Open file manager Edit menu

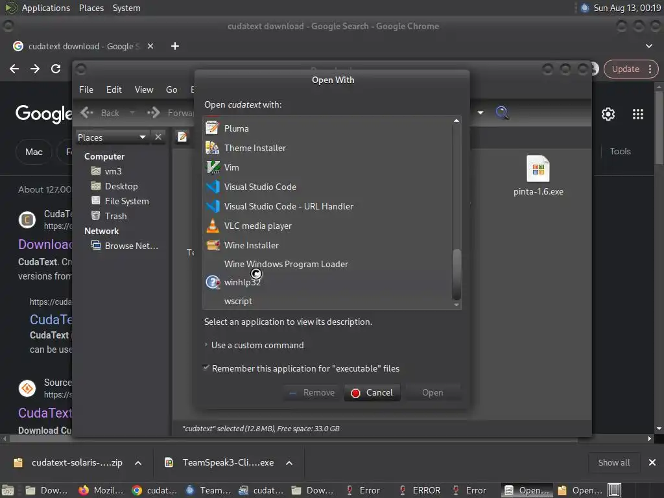coord(114,89)
